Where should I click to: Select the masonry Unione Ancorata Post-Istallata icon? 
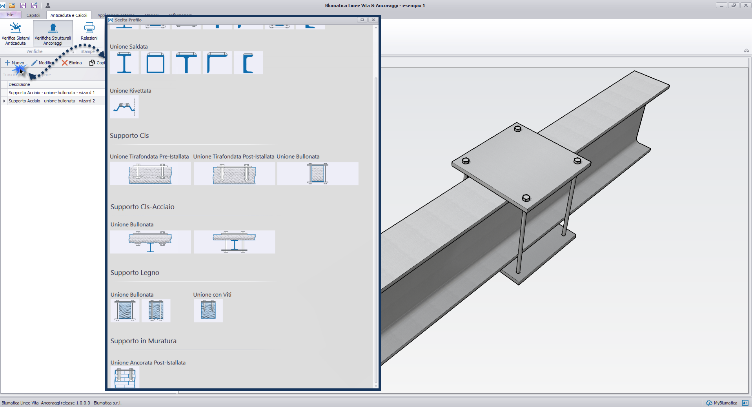pos(125,378)
